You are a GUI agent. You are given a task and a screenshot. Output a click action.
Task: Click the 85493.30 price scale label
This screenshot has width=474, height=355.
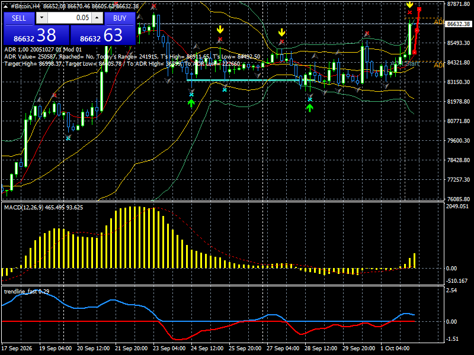point(458,43)
